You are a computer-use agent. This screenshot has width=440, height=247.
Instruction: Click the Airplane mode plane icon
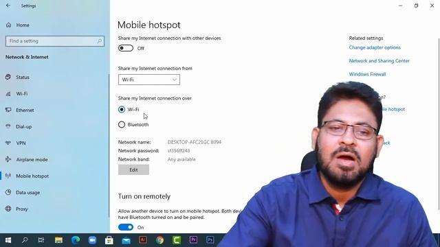pos(8,159)
